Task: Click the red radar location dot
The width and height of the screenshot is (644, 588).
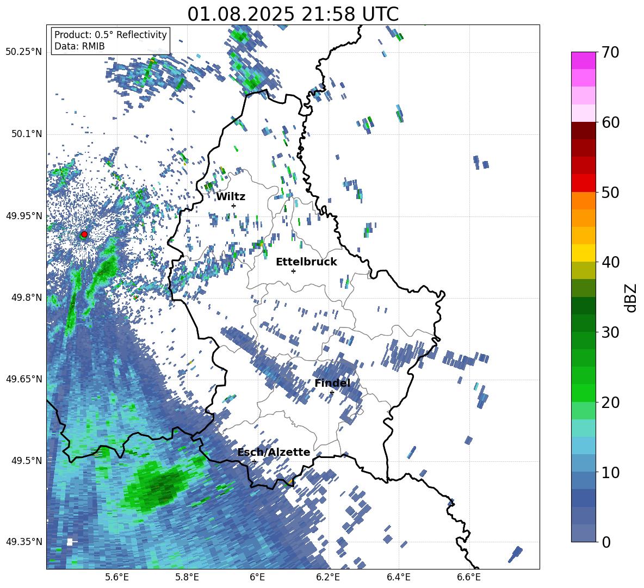Action: coord(84,234)
